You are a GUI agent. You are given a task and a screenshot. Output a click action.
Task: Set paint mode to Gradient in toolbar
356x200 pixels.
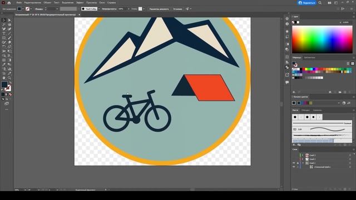(x=7, y=94)
